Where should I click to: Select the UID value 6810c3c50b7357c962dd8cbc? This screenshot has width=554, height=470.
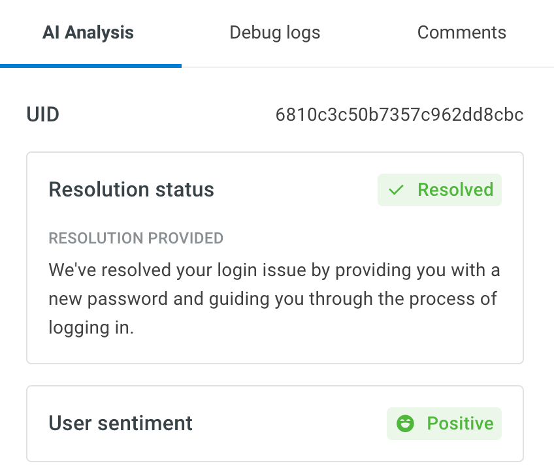pos(399,115)
